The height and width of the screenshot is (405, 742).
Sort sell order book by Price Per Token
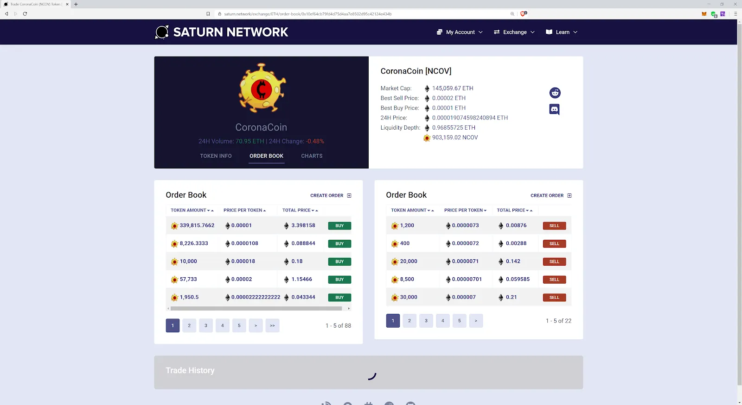pyautogui.click(x=465, y=210)
